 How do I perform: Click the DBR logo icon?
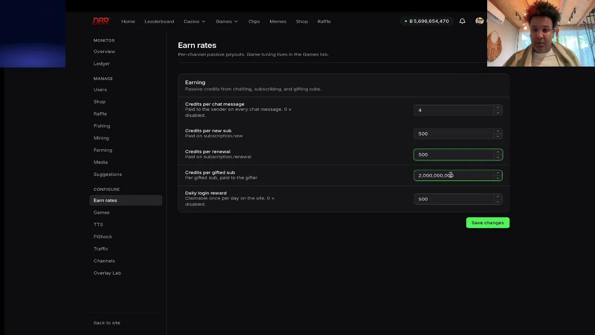click(x=100, y=21)
